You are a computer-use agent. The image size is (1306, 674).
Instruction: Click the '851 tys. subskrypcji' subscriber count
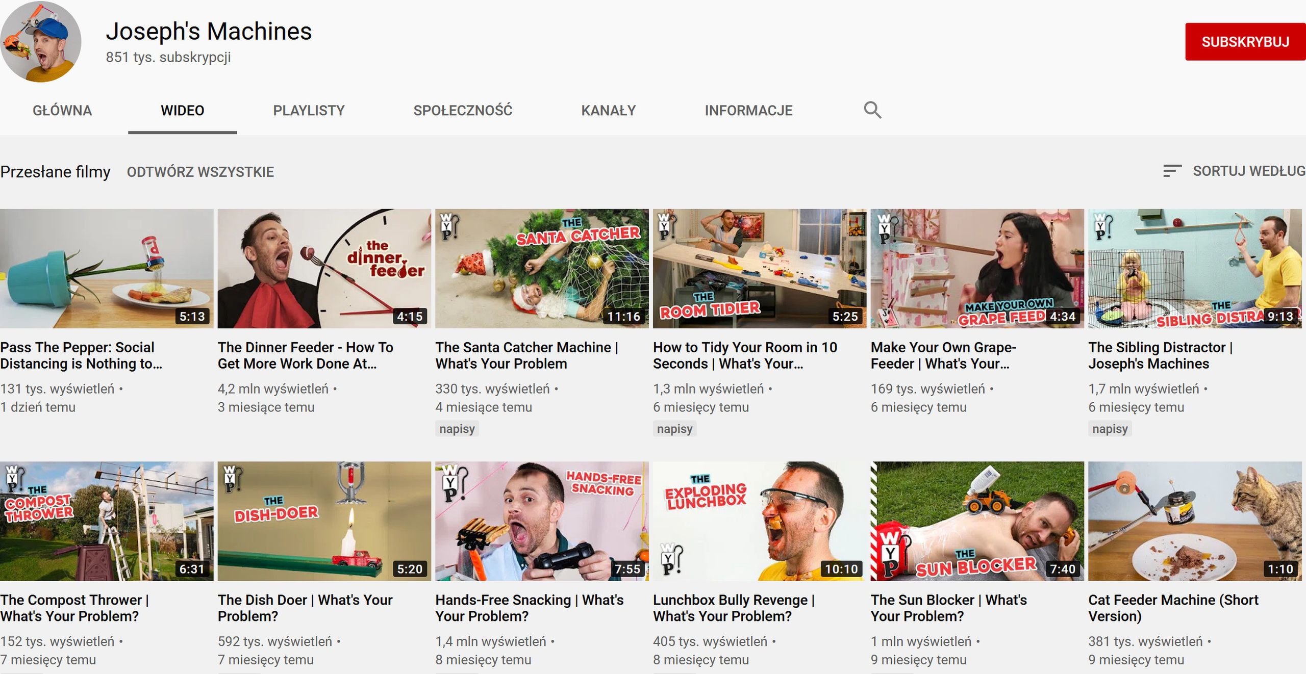click(168, 57)
